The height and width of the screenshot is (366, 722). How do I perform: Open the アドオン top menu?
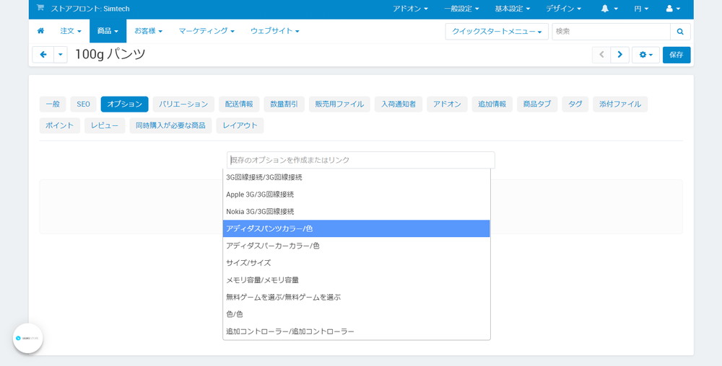[410, 9]
